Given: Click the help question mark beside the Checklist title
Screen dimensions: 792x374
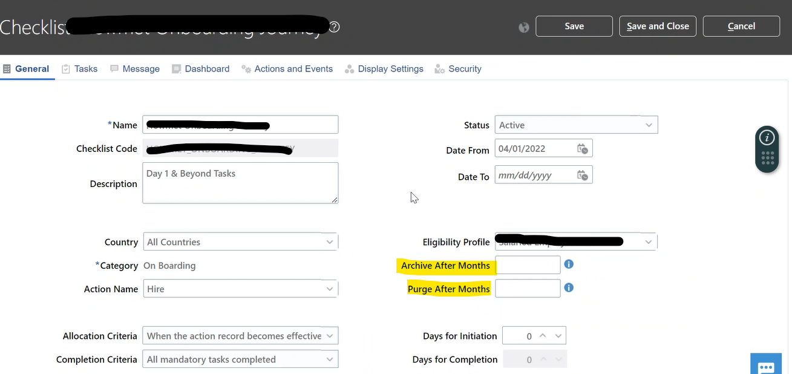Looking at the screenshot, I should click(x=333, y=27).
